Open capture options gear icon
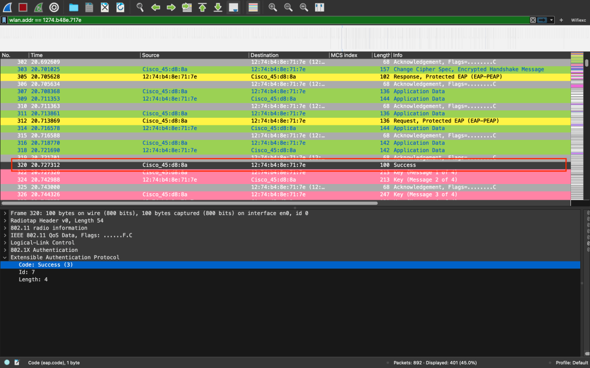 54,7
